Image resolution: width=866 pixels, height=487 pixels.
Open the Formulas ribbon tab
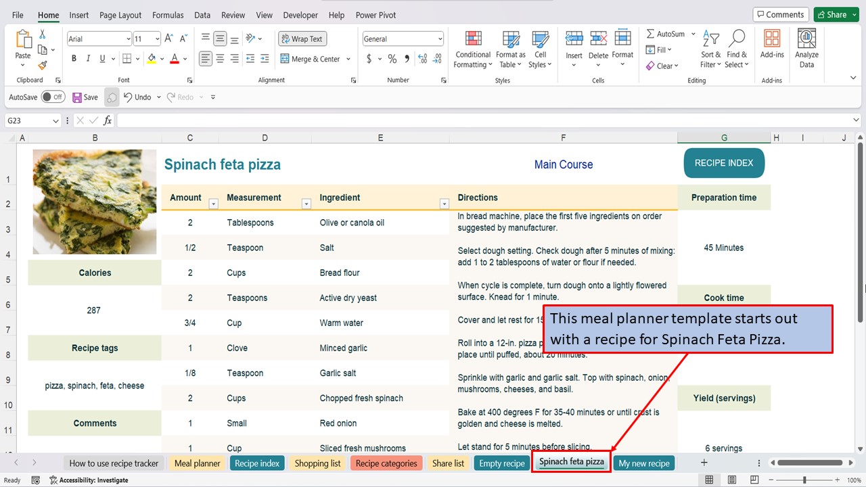[167, 14]
